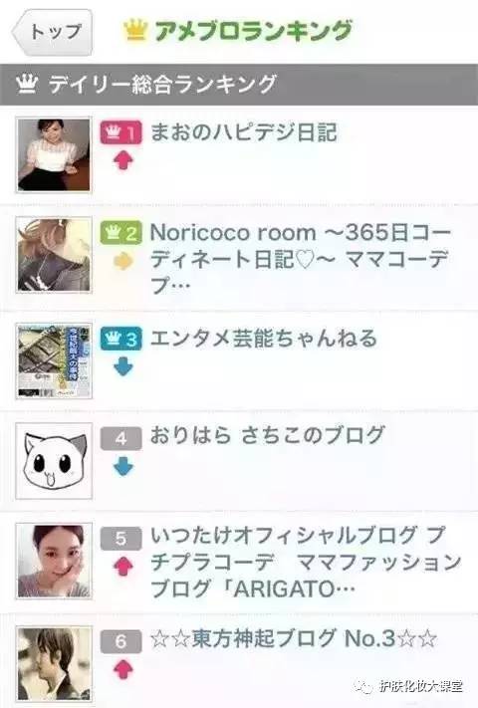Open Noricoco room blog link
The width and height of the screenshot is (478, 708).
300,259
